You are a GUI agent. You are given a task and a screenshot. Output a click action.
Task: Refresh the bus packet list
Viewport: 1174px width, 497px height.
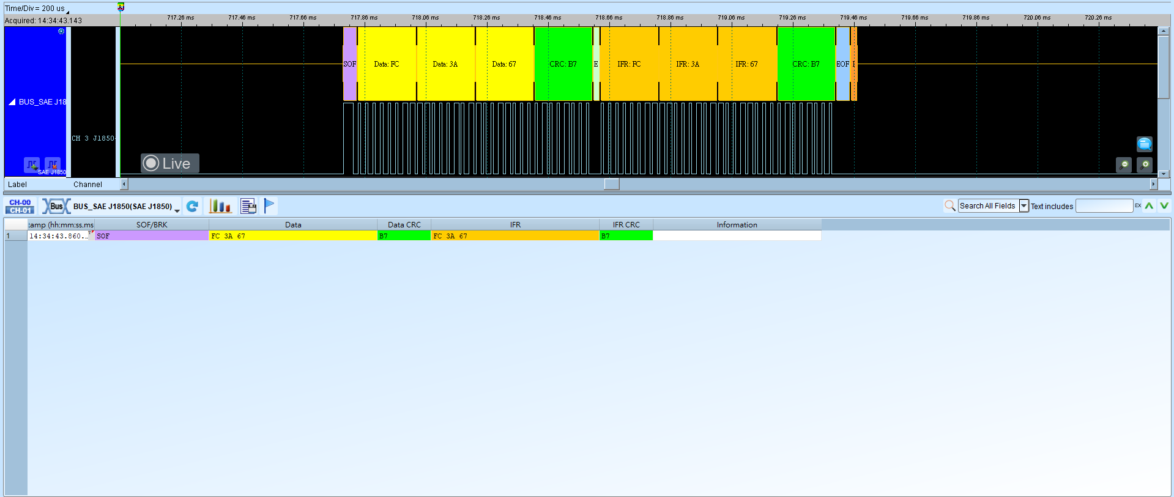pyautogui.click(x=192, y=206)
